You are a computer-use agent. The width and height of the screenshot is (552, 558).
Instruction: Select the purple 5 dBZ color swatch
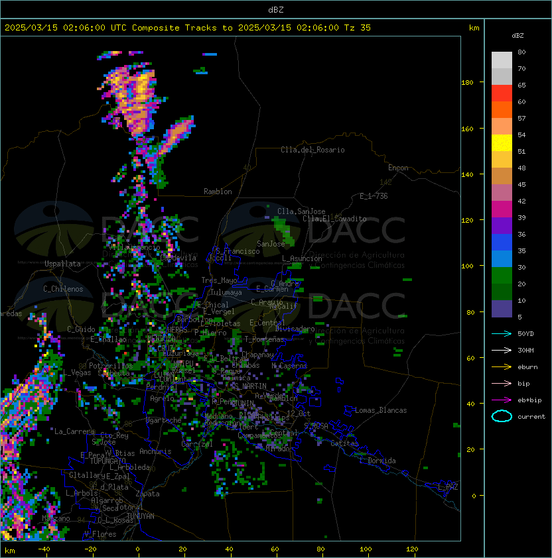pyautogui.click(x=502, y=309)
